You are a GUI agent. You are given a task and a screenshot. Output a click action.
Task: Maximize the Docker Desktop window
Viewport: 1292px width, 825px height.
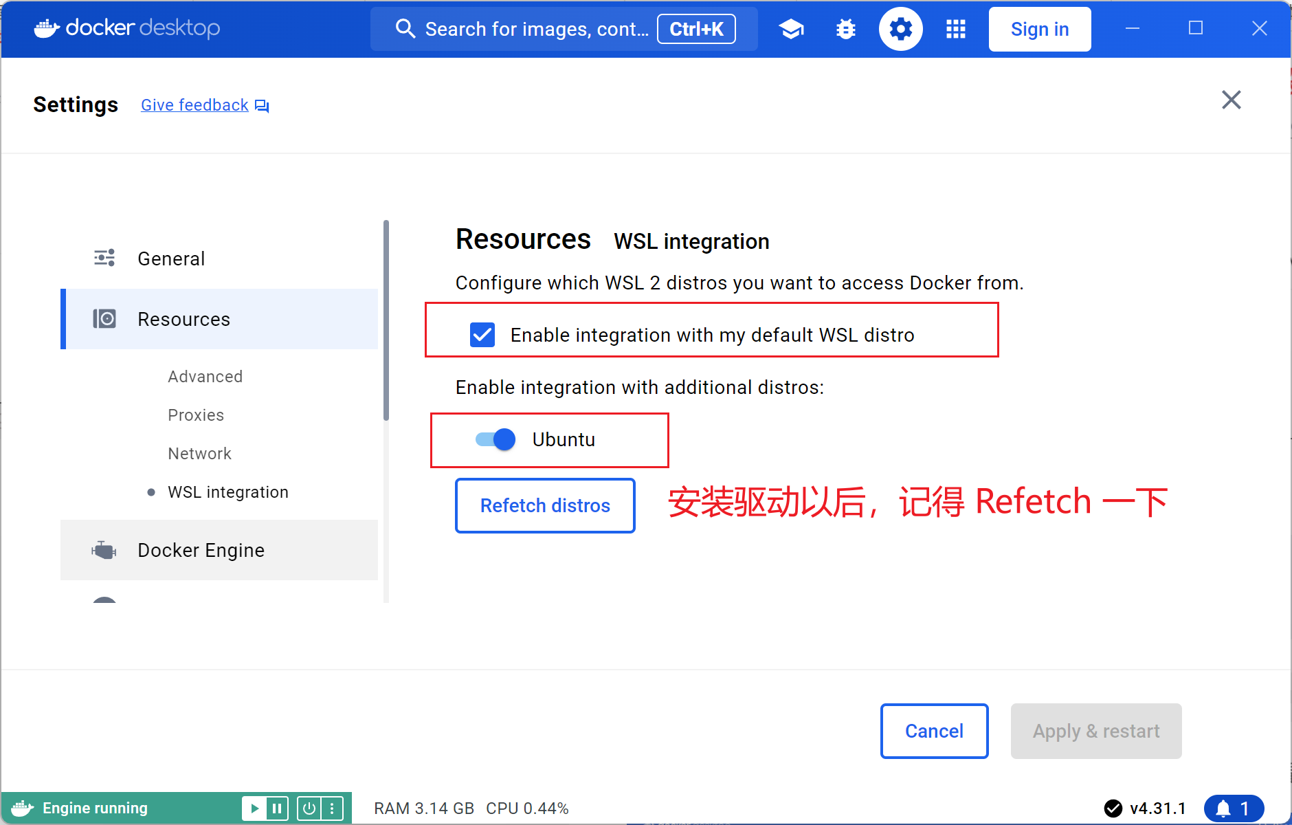pyautogui.click(x=1196, y=28)
